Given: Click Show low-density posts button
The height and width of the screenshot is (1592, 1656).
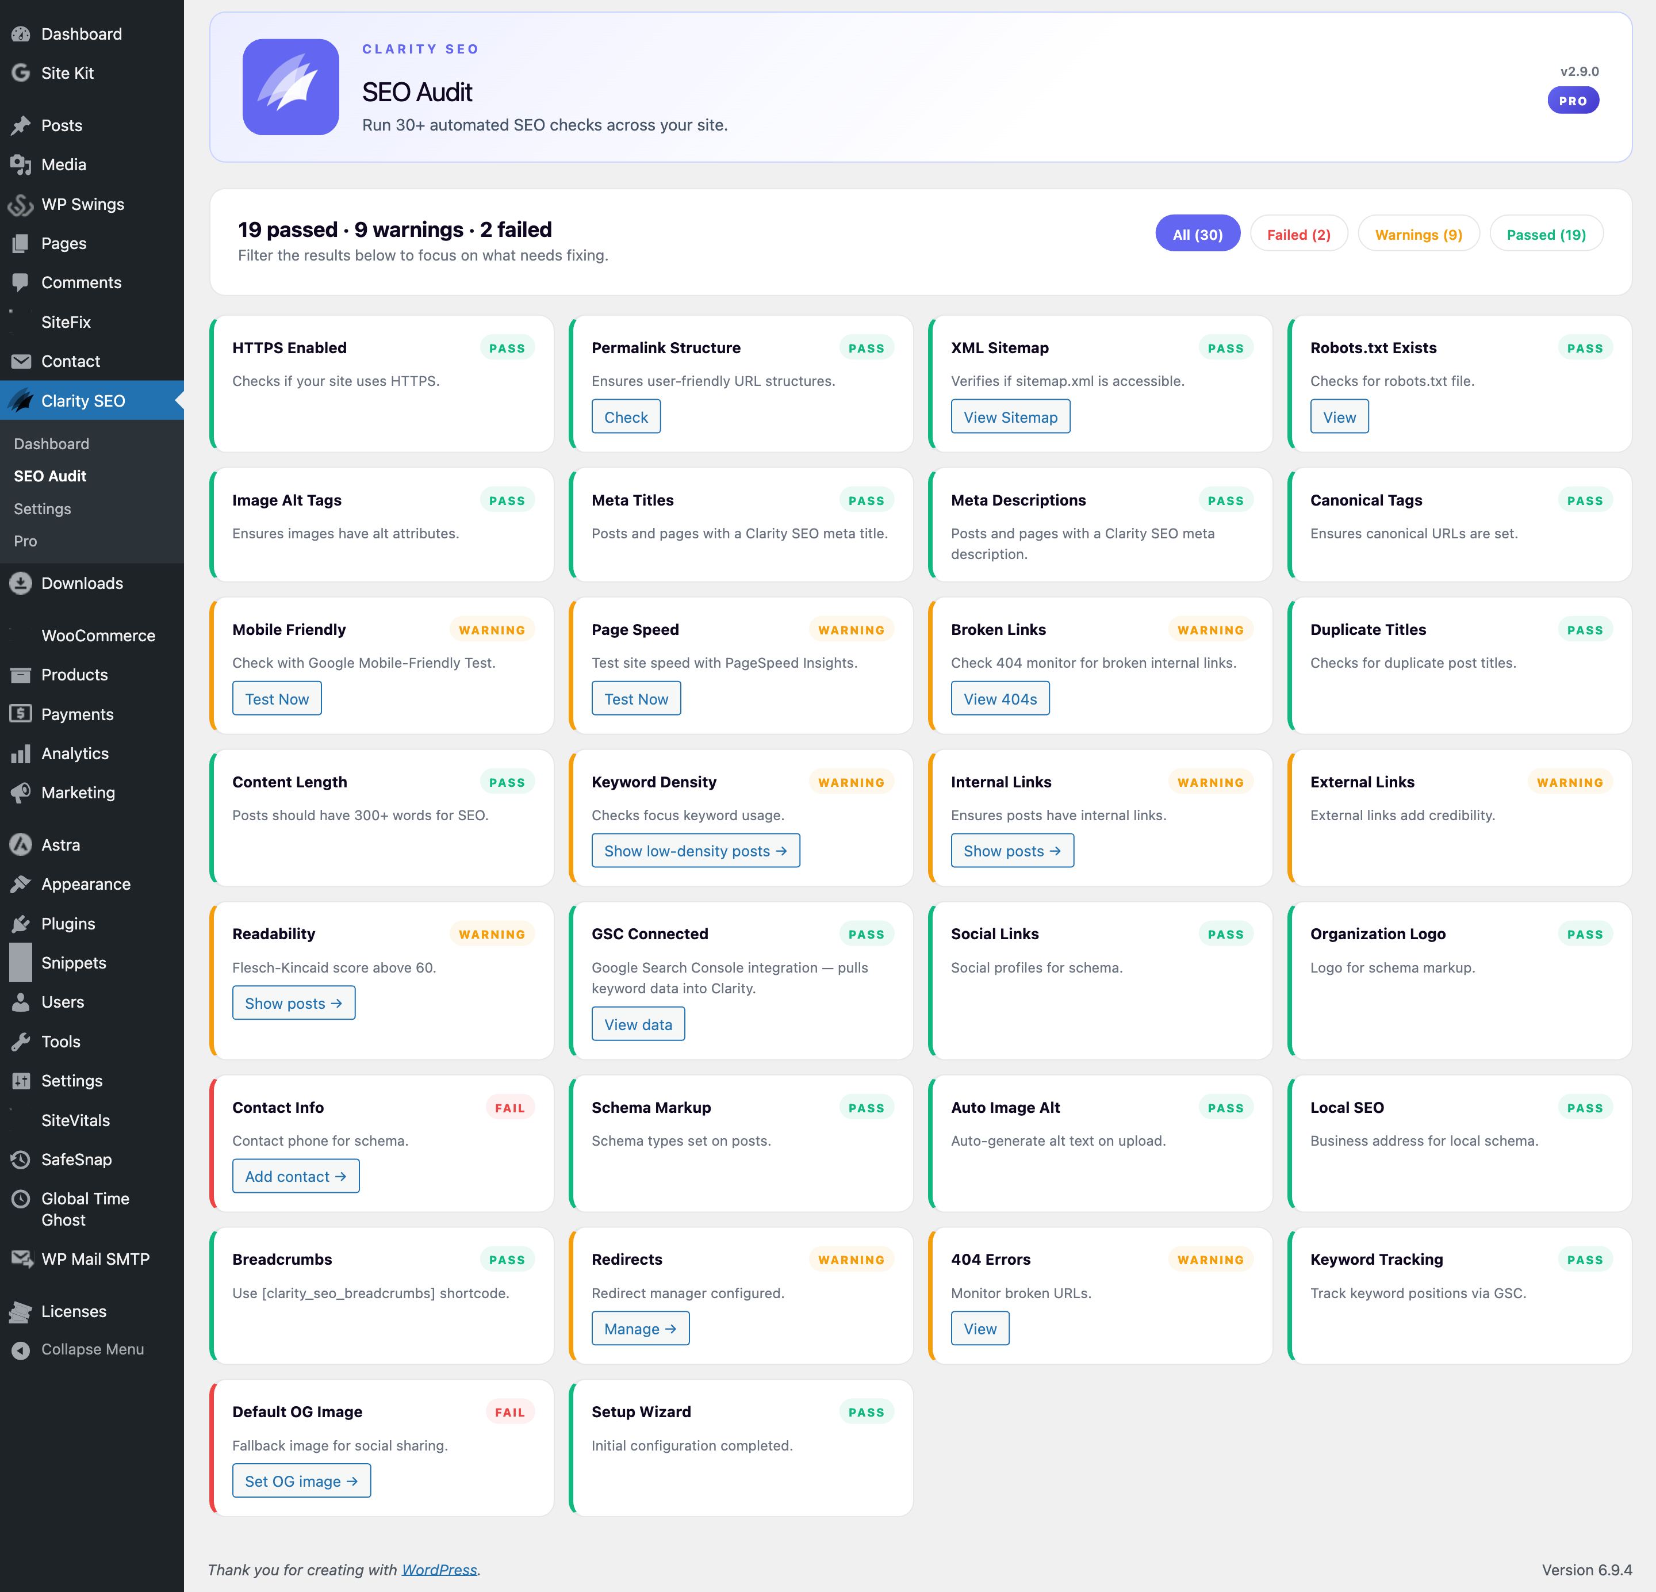Looking at the screenshot, I should pyautogui.click(x=695, y=851).
